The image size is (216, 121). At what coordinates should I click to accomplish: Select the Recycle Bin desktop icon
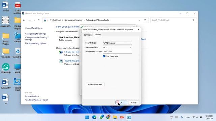[x=18, y=53]
